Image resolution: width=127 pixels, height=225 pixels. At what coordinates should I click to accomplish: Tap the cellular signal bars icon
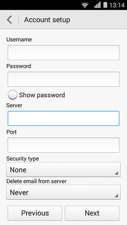coord(97,5)
